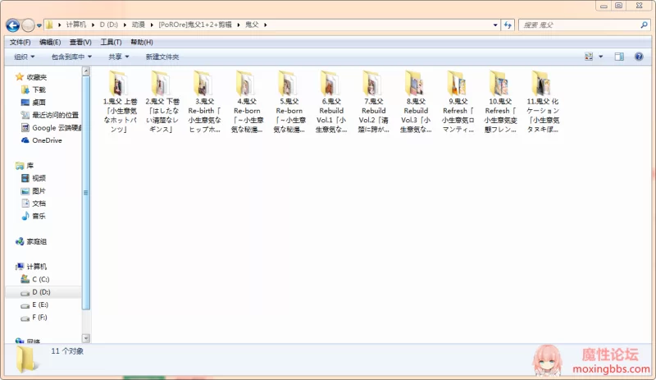This screenshot has width=656, height=380.
Task: Open recent pages dropdown beside navigation arrows
Action: coord(39,25)
